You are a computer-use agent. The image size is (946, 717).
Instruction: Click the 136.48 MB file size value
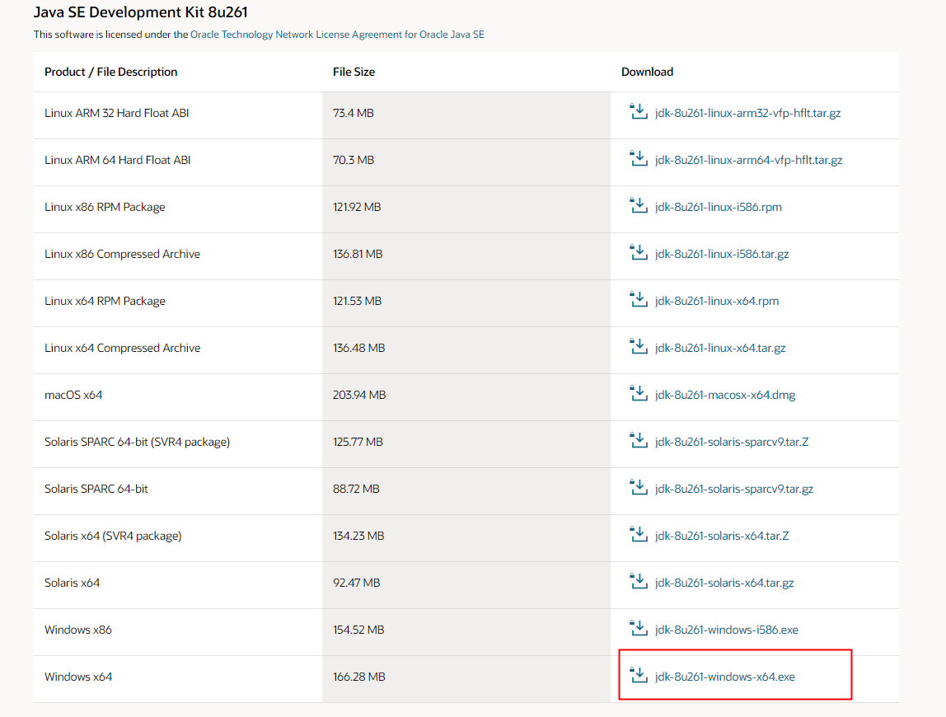359,349
